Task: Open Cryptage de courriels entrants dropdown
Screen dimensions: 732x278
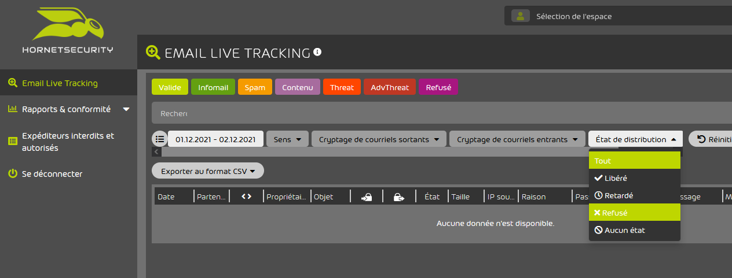Action: pos(517,139)
